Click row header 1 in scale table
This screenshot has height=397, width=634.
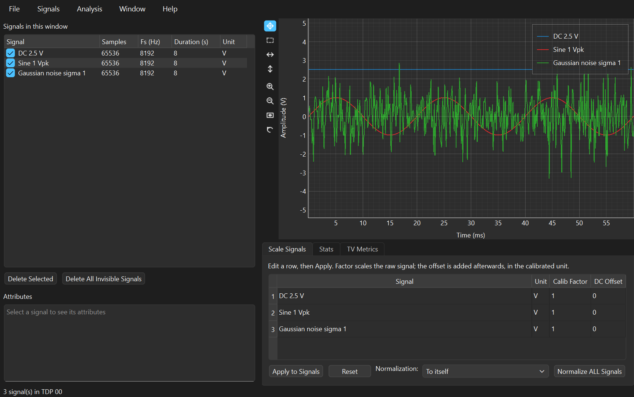click(273, 296)
